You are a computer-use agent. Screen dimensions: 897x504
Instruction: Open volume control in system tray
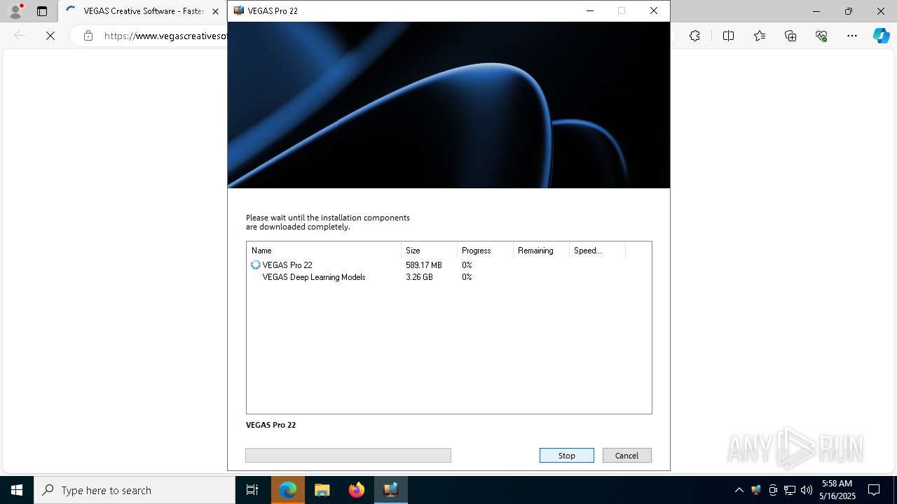[x=807, y=490]
